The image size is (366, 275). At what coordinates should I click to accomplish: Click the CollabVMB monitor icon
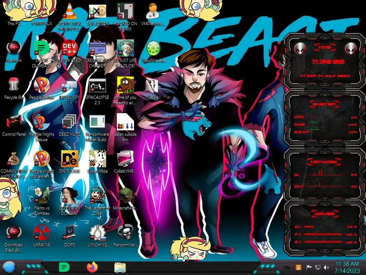tap(125, 162)
